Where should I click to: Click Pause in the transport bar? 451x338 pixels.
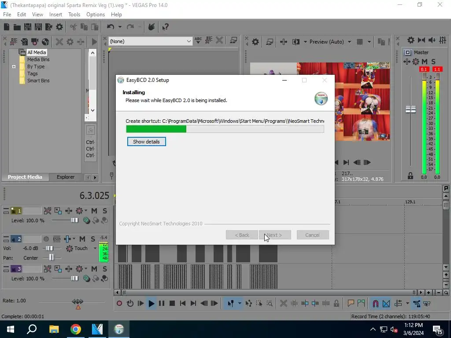coord(162,303)
